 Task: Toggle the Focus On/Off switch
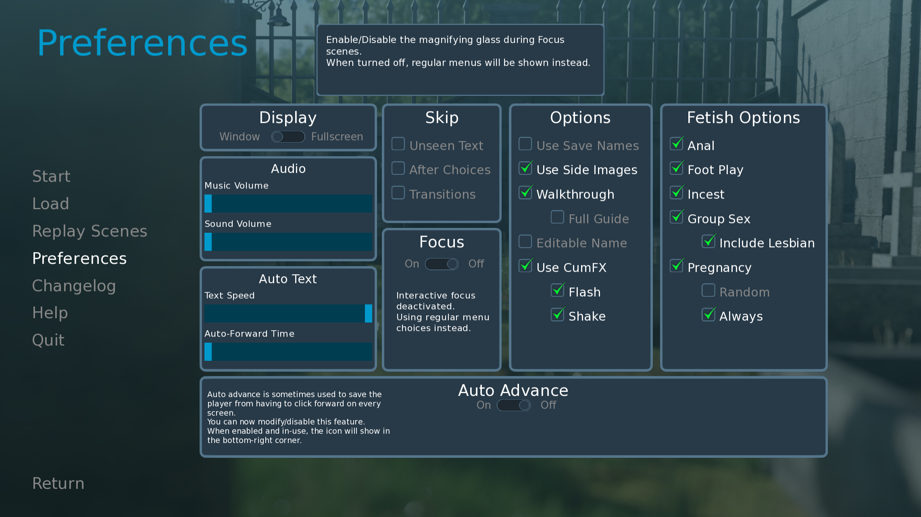pos(442,264)
